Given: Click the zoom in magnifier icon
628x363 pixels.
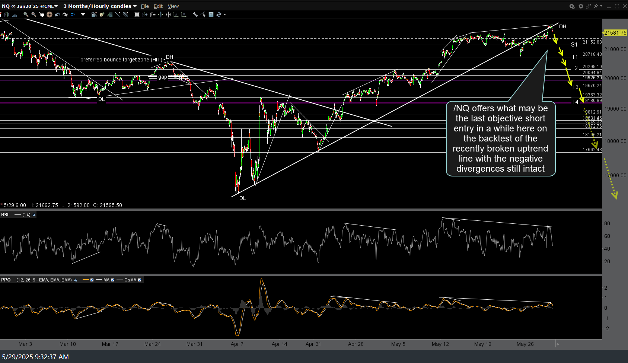Looking at the screenshot, I should 26,15.
